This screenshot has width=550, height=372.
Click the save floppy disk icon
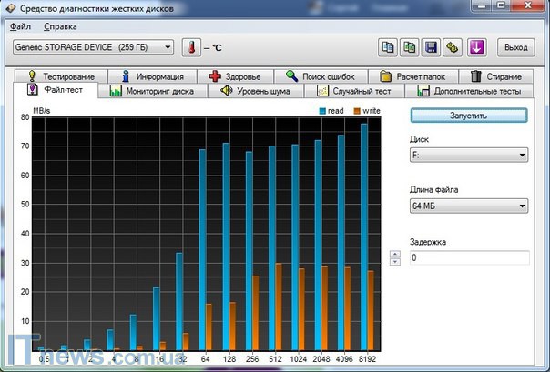(432, 46)
